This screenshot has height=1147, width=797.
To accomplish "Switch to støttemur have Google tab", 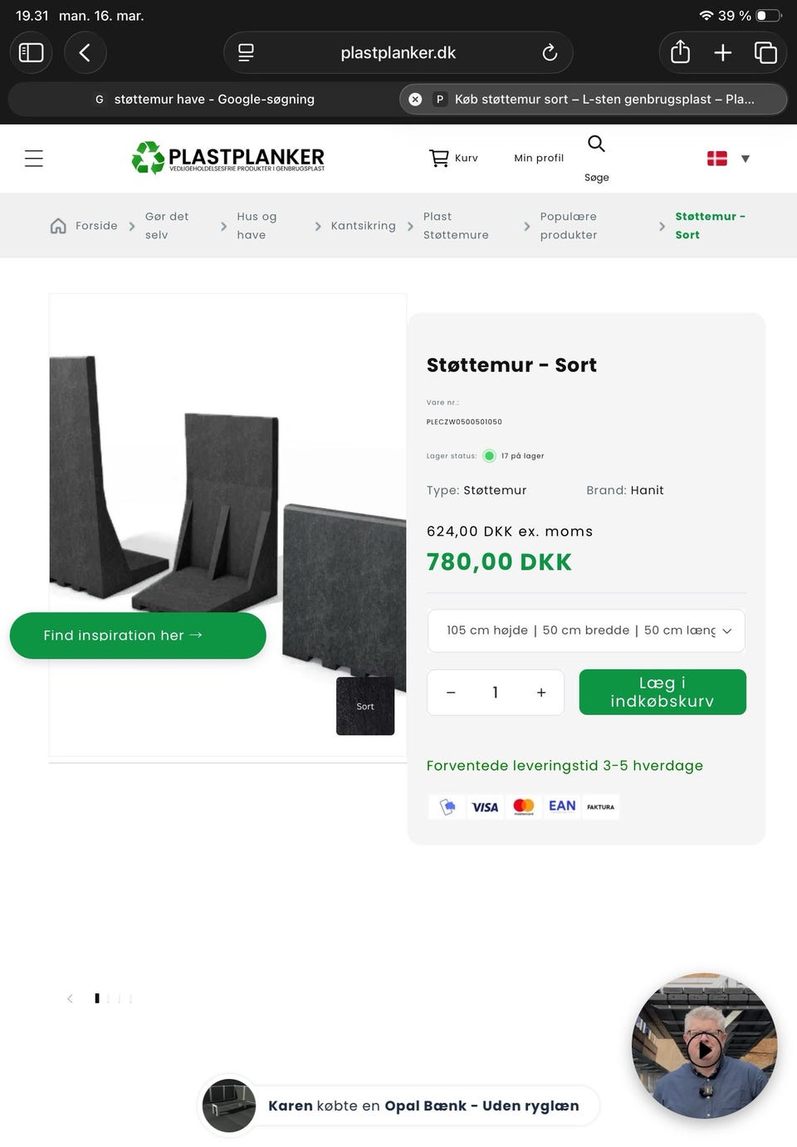I will (204, 99).
